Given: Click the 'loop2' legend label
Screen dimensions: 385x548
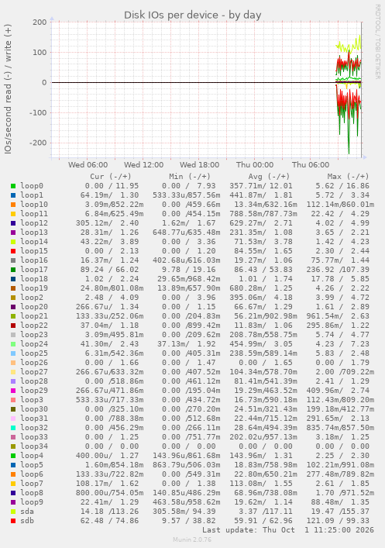Looking at the screenshot, I should point(32,298).
